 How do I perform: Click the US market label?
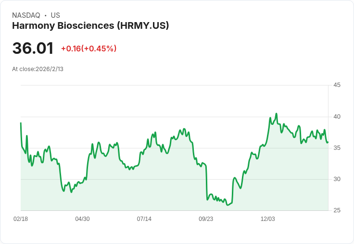point(55,15)
